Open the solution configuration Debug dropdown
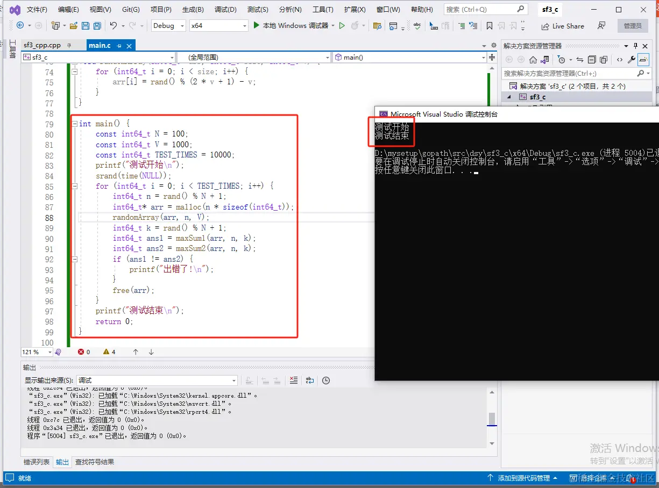This screenshot has height=488, width=659. coord(168,26)
